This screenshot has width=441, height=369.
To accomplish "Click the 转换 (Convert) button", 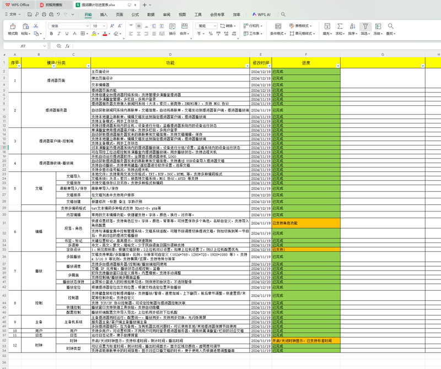I will 228,26.
